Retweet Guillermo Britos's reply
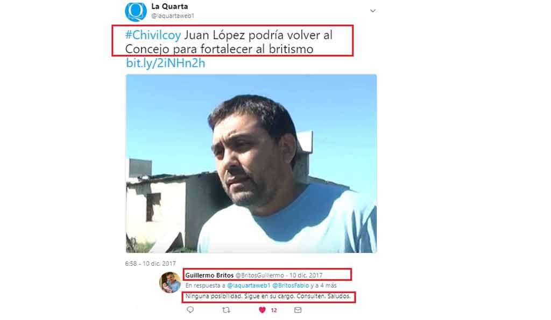 (227, 310)
